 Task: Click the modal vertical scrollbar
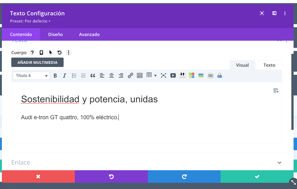pos(292,92)
